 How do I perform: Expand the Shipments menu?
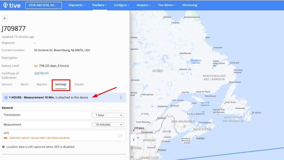pos(77,5)
